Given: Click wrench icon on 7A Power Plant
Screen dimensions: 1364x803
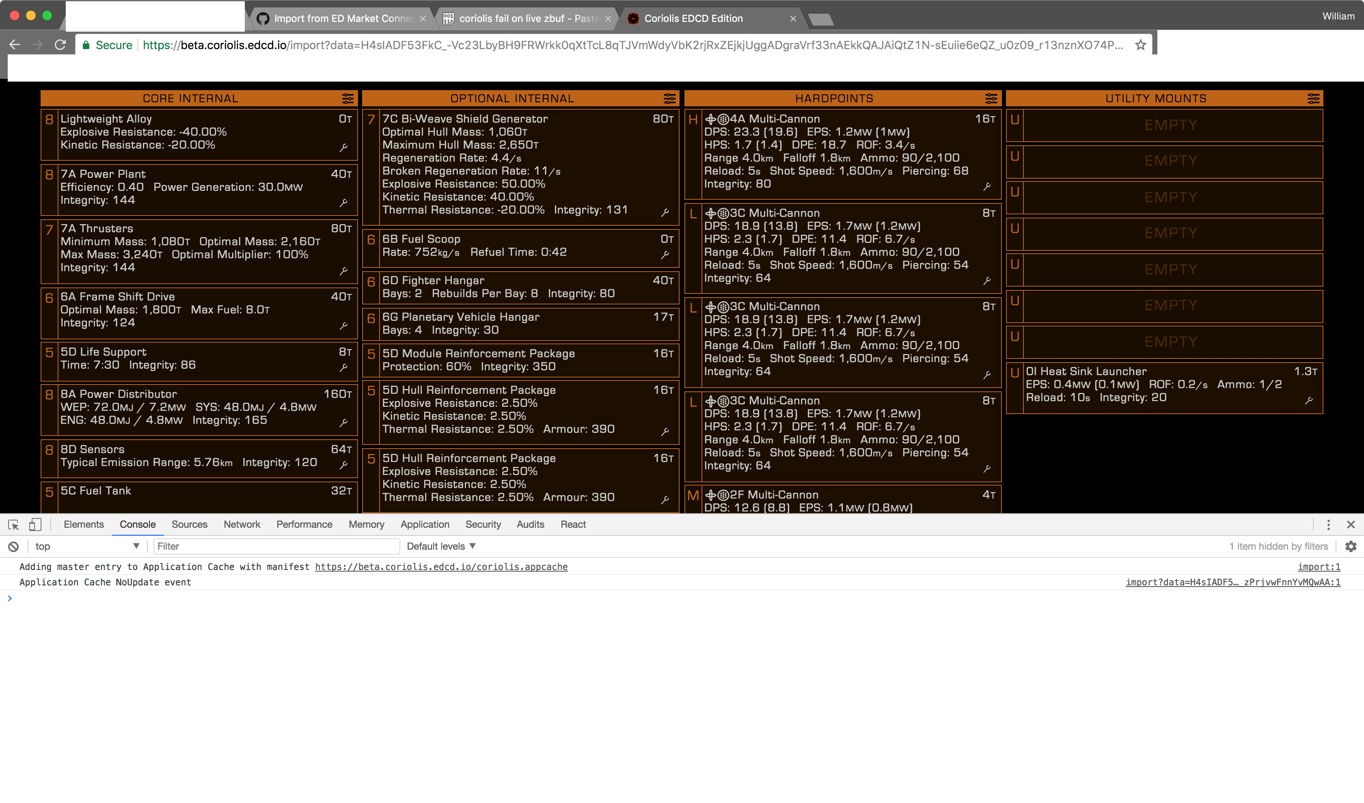Looking at the screenshot, I should 343,202.
